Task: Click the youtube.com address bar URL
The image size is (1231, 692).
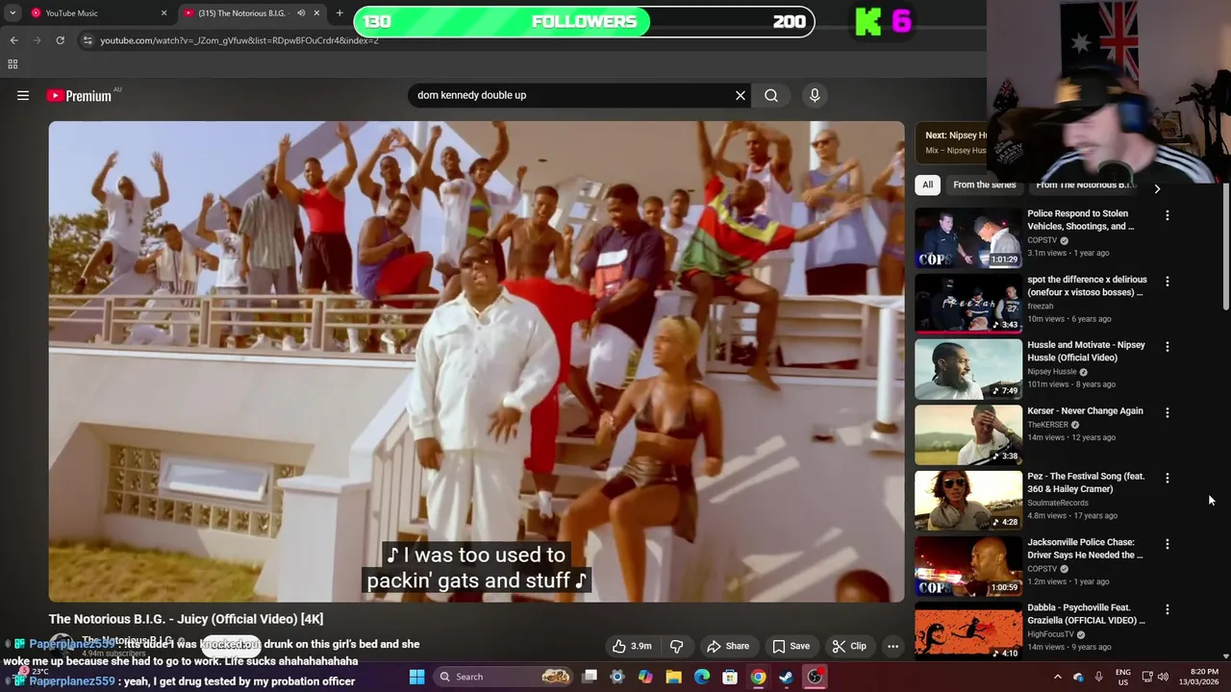Action: [239, 40]
